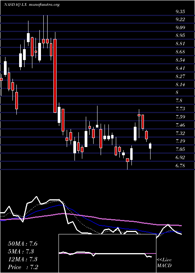Viewport: 195px width, 273px height.
Task: Click the 9.35 price axis label
Action: pos(180,12)
